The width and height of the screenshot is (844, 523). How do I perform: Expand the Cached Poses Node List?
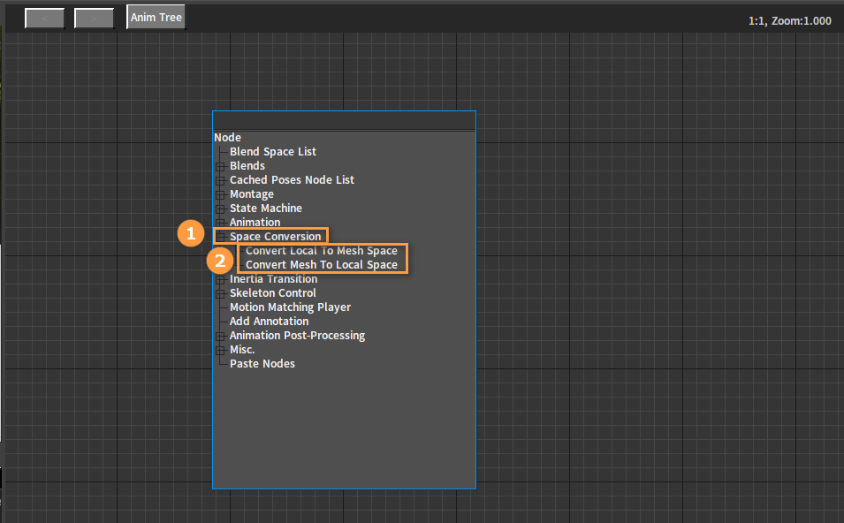click(x=220, y=180)
